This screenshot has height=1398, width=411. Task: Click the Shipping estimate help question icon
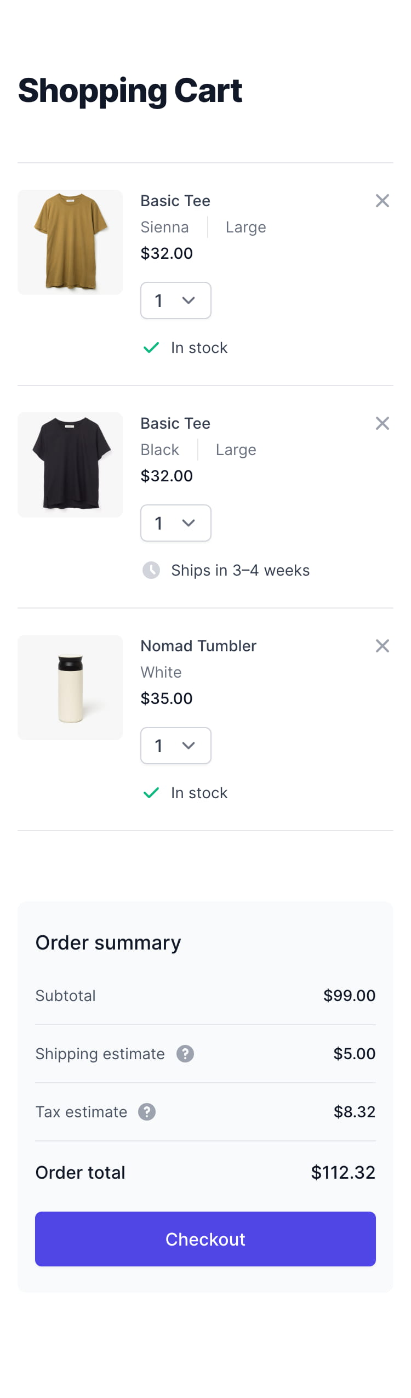point(185,1054)
